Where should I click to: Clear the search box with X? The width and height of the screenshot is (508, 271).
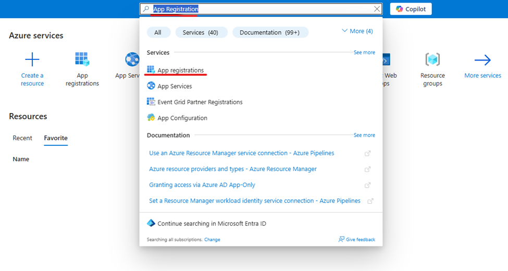377,9
